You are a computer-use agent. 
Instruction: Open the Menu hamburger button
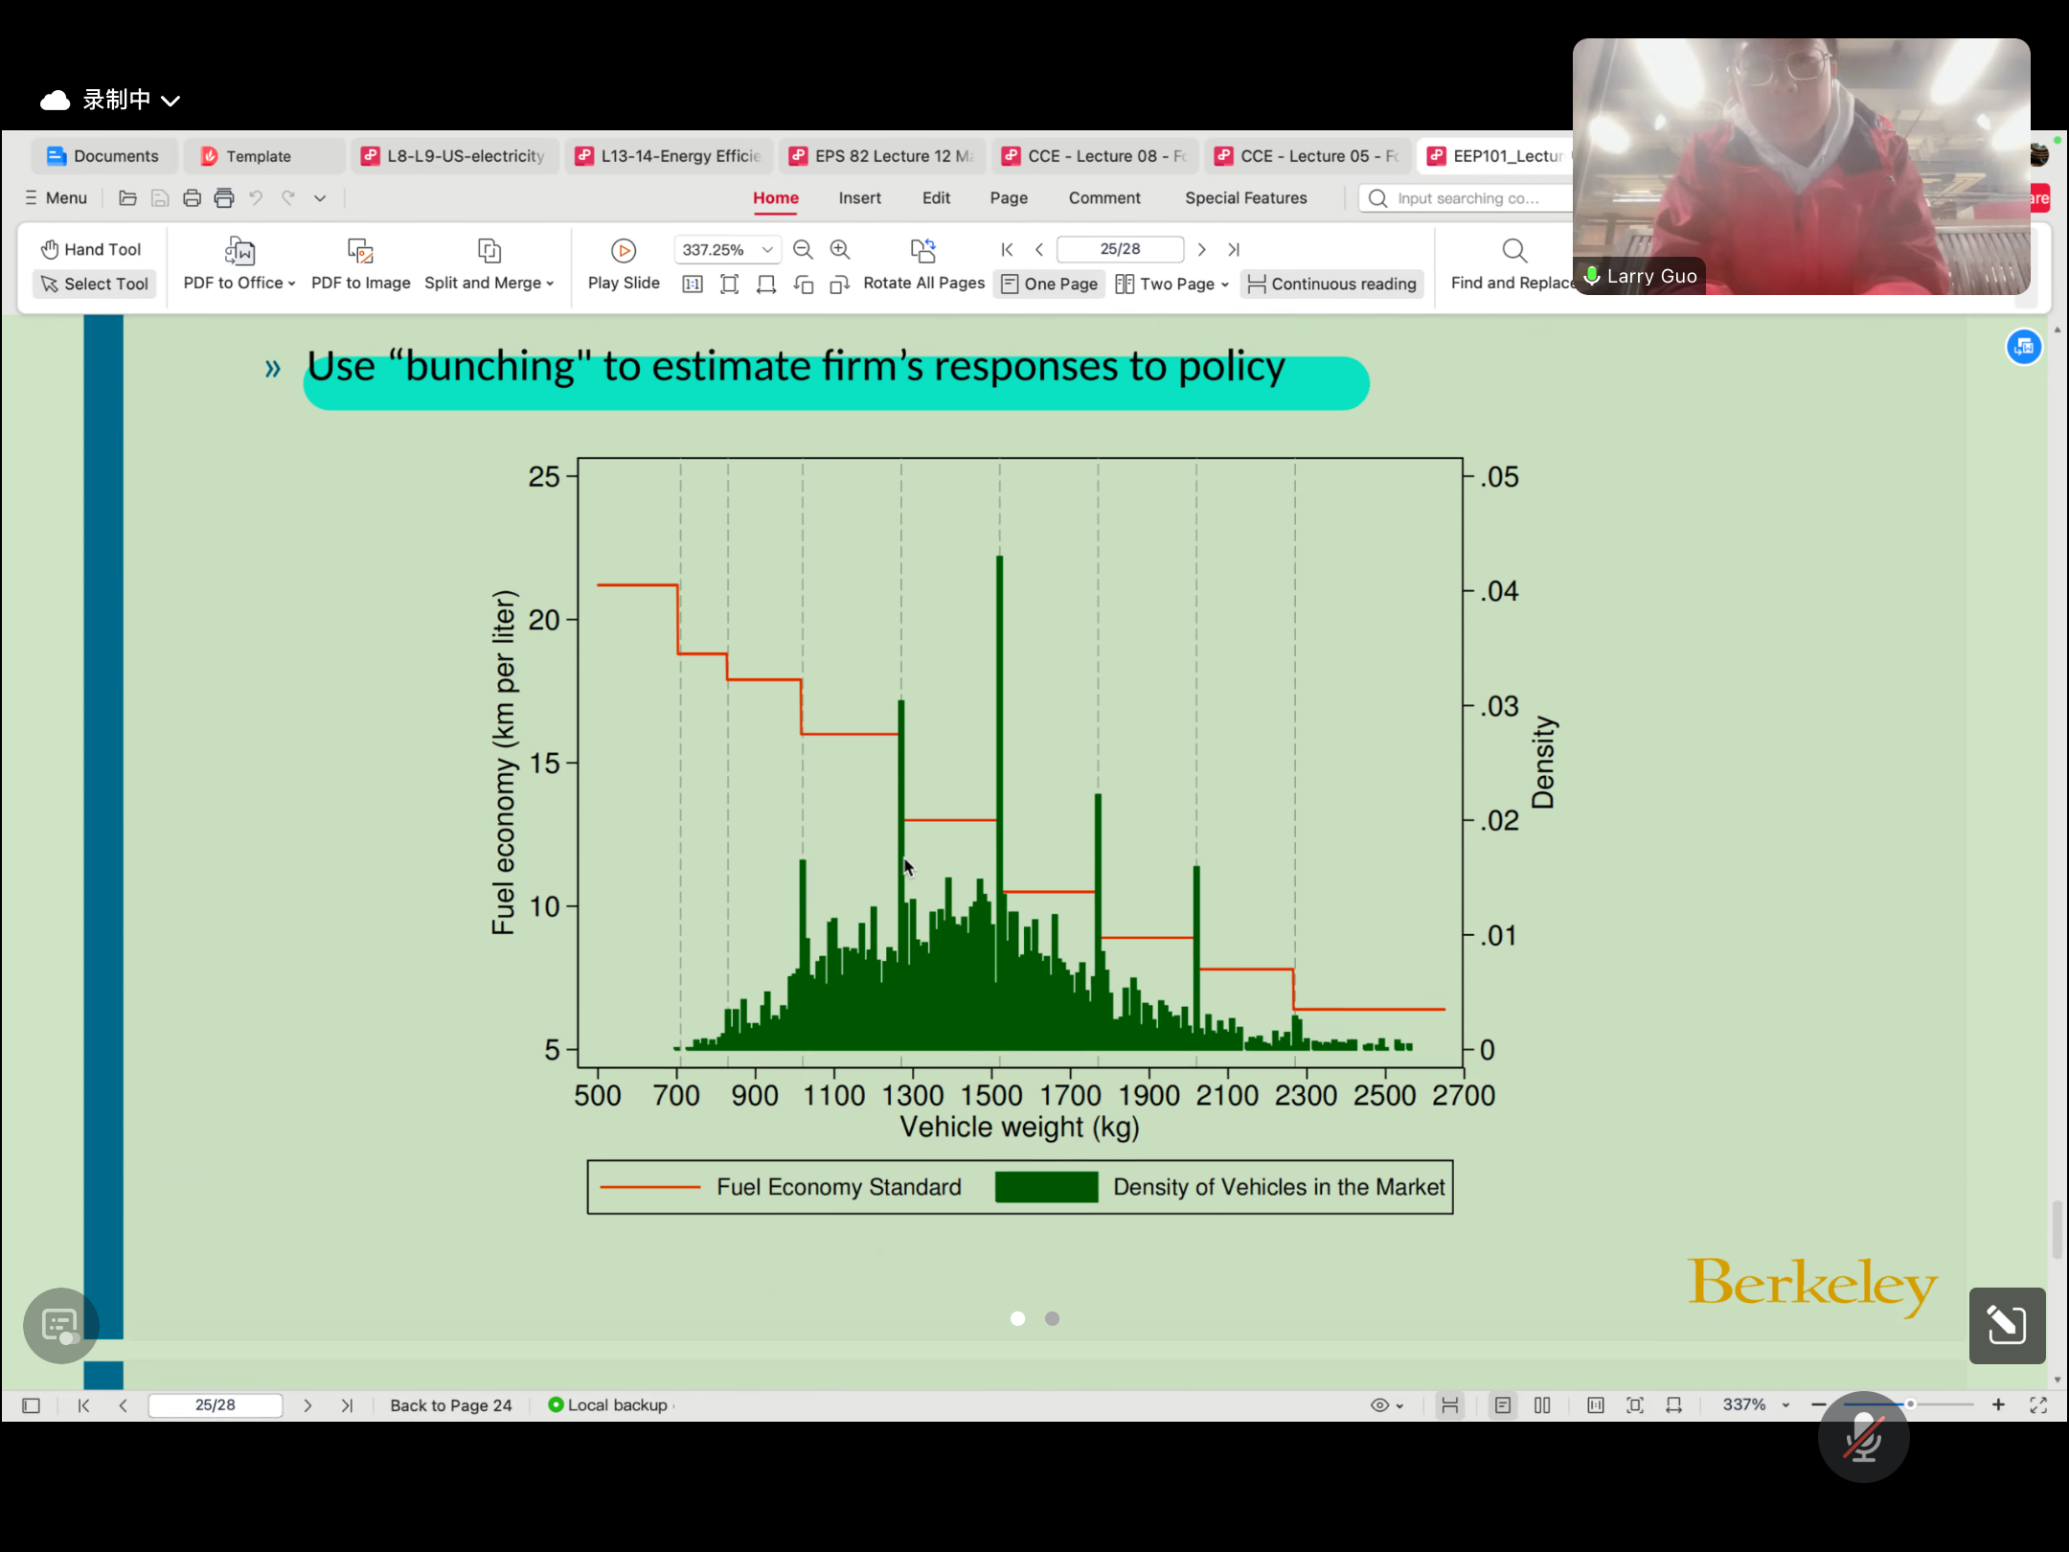coord(56,198)
